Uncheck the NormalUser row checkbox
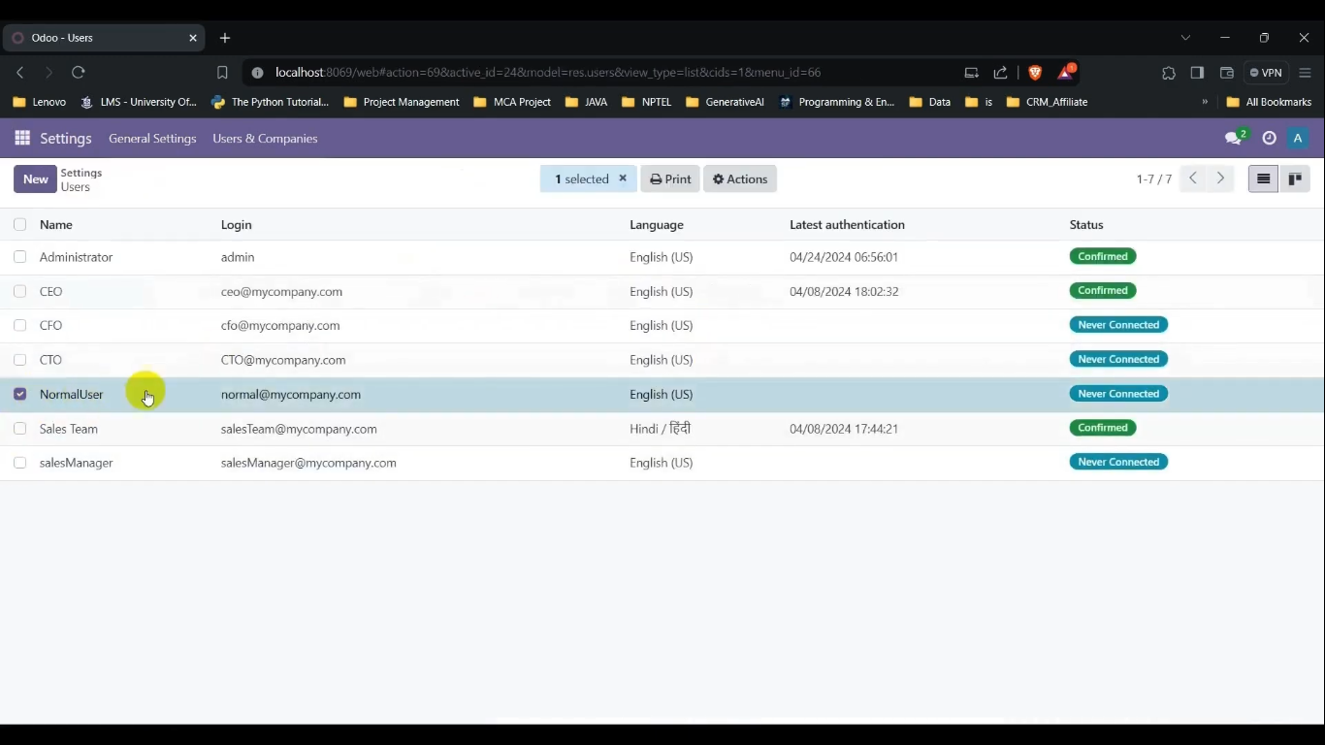The width and height of the screenshot is (1325, 745). click(20, 394)
